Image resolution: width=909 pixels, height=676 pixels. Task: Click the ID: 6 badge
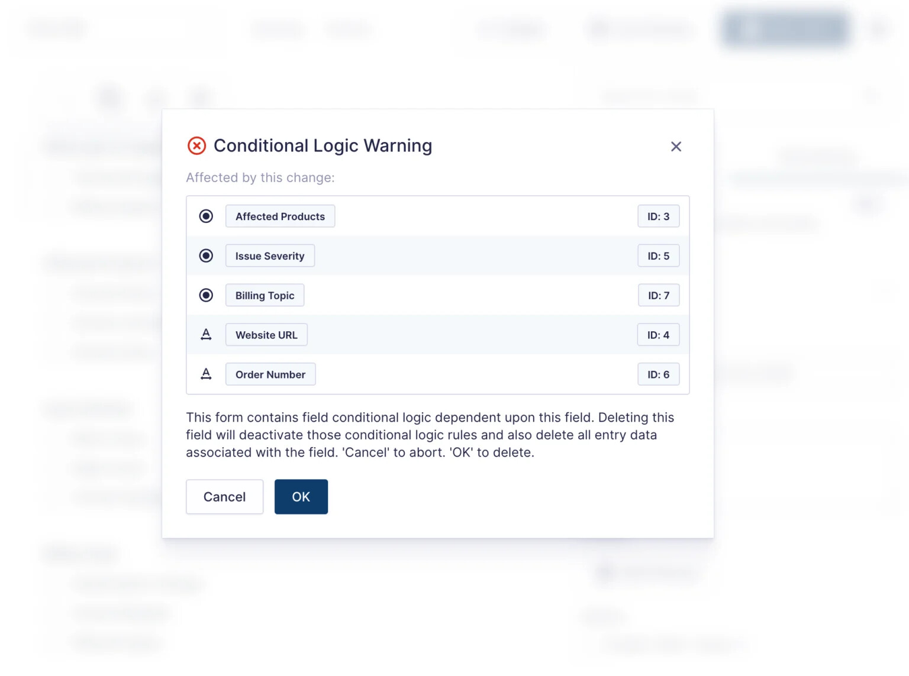(x=658, y=374)
